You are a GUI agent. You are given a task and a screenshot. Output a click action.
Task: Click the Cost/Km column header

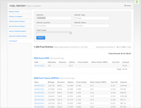coord(116,62)
